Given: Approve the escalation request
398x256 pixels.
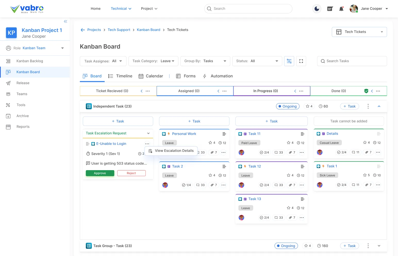Looking at the screenshot, I should (100, 173).
